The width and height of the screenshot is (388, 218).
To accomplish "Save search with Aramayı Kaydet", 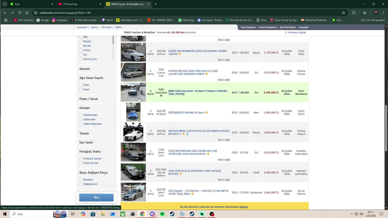I will pos(295,32).
